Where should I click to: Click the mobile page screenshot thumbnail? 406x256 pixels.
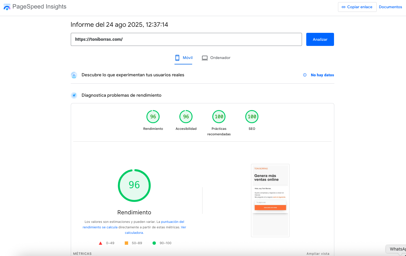tap(270, 201)
